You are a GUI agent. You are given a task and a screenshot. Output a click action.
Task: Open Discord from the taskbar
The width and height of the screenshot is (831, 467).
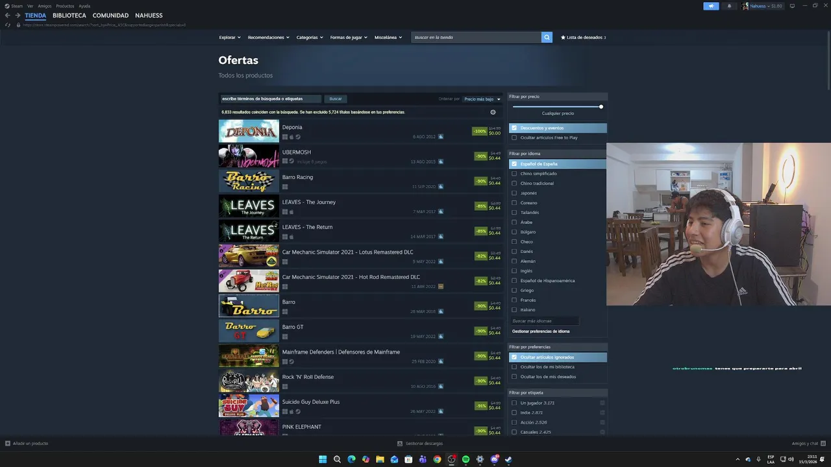494,459
